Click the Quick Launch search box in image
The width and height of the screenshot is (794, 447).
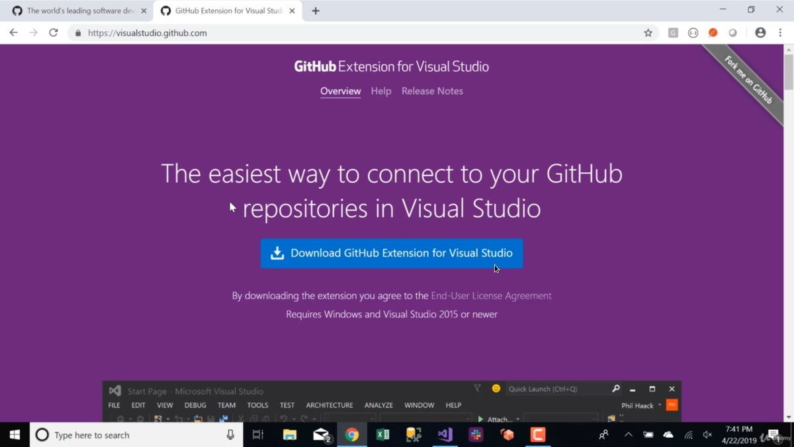coord(564,389)
